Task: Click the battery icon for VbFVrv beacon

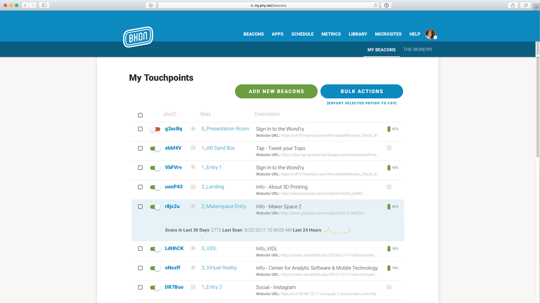Action: (389, 167)
